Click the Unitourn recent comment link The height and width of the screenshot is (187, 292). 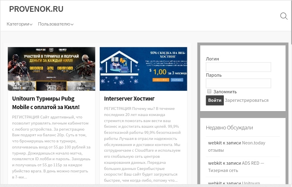[x=251, y=183]
